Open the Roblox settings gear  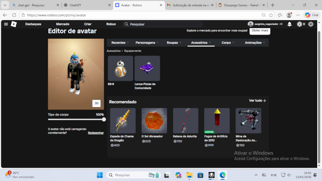[311, 24]
